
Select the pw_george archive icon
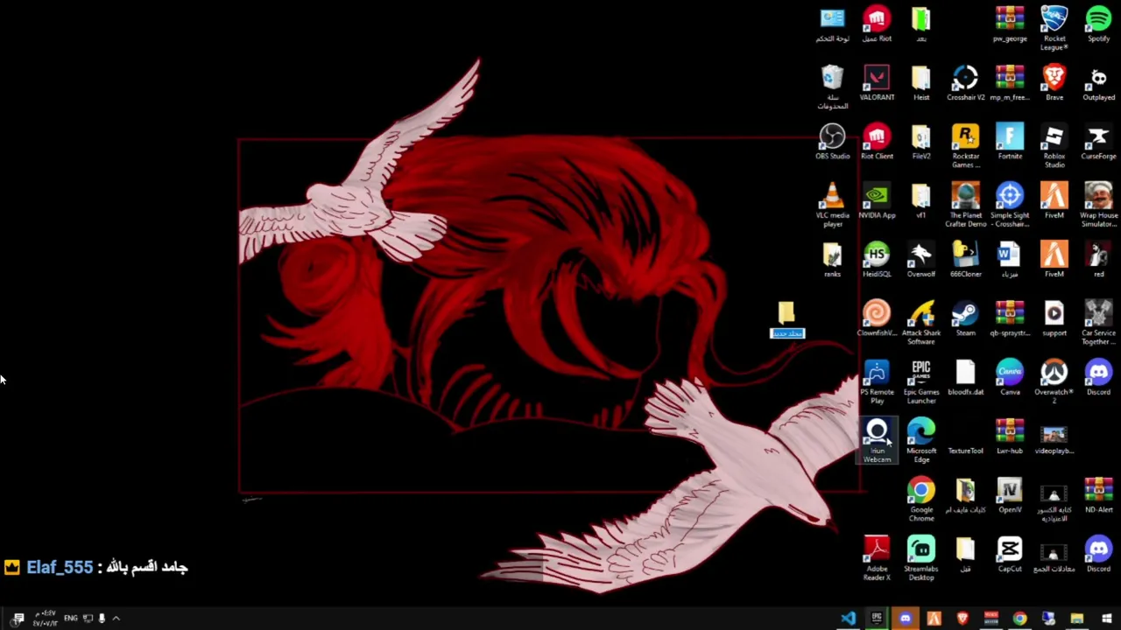pyautogui.click(x=1010, y=25)
